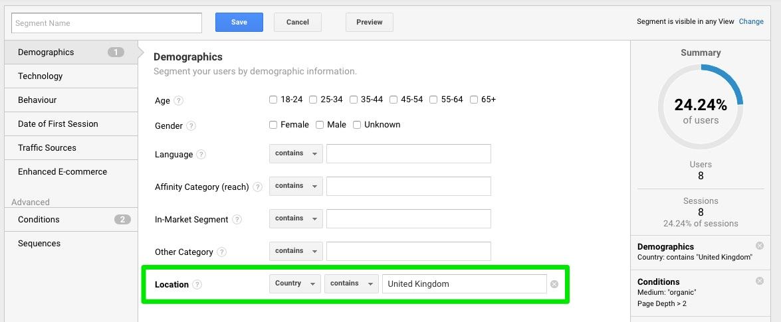Screen dimensions: 781x322
Task: Remove Conditions filter from Summary panel
Action: click(x=760, y=281)
